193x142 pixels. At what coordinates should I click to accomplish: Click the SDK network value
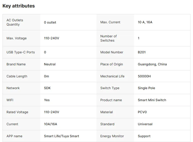pyautogui.click(x=47, y=88)
